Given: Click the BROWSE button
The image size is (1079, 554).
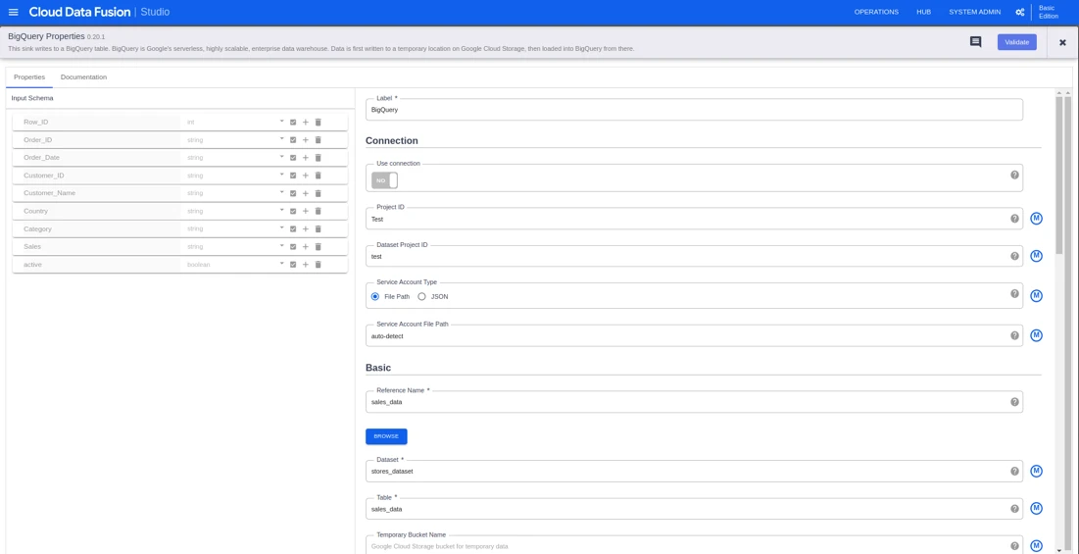Looking at the screenshot, I should 386,436.
